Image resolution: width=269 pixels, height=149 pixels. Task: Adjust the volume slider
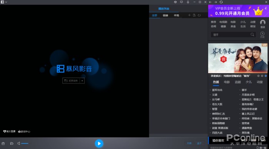pos(25,143)
